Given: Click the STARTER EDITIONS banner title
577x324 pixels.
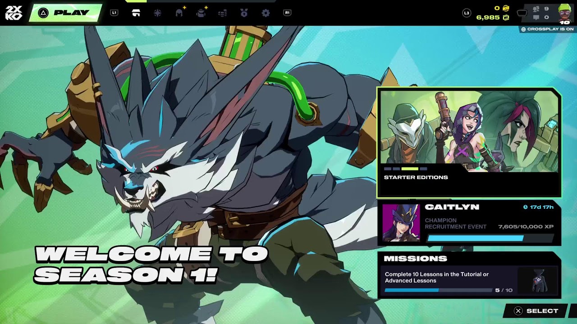Looking at the screenshot, I should 416,177.
